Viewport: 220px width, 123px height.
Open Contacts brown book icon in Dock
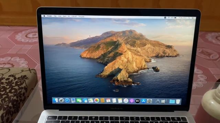pyautogui.click(x=102, y=100)
